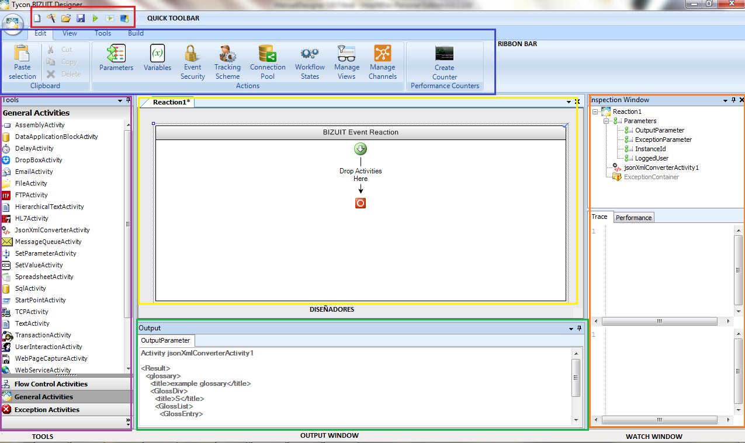Screen dimensions: 745x443
Task: Select MessageQueueActivity tool
Action: (48, 242)
